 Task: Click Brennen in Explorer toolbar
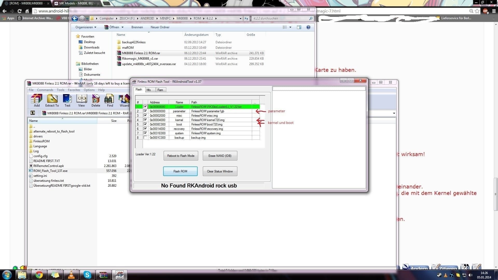[x=137, y=27]
